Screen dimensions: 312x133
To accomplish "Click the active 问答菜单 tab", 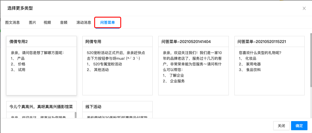I will (x=108, y=23).
